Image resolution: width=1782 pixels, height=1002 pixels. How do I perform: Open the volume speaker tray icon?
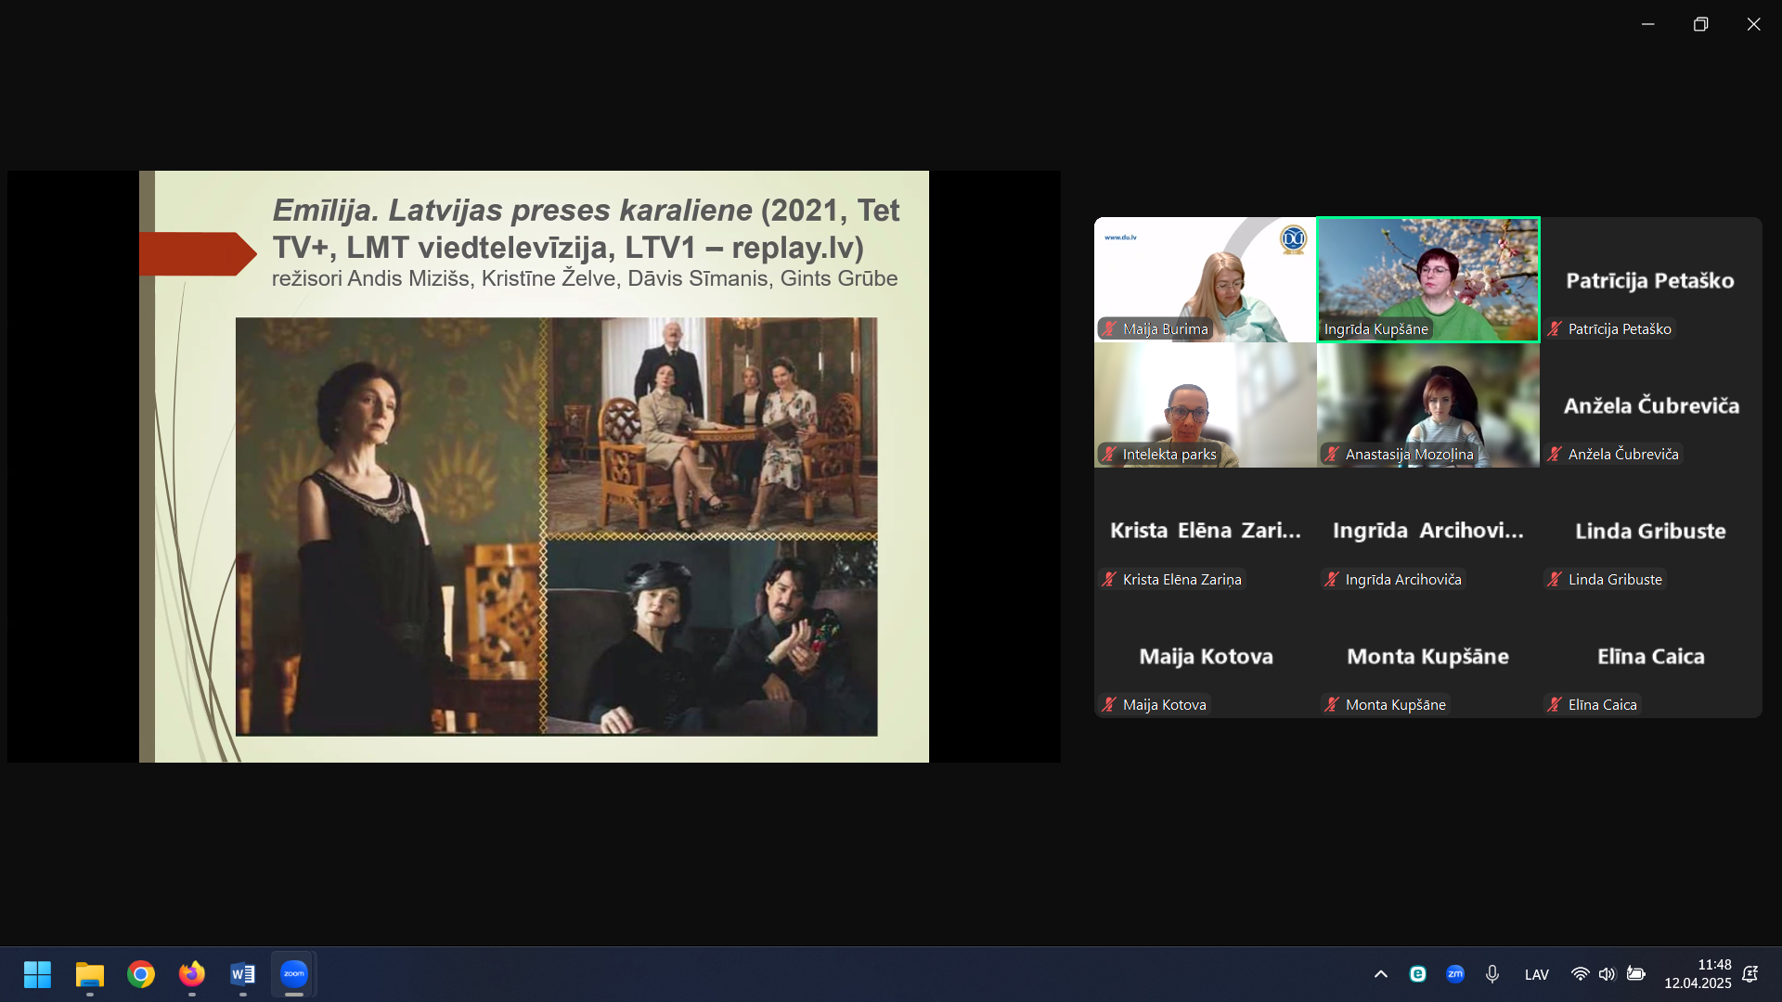tap(1607, 974)
